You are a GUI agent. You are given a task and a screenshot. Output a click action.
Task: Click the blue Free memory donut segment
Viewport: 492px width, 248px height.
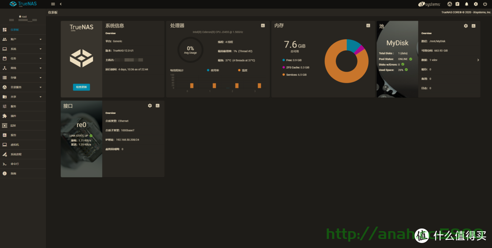(x=353, y=45)
